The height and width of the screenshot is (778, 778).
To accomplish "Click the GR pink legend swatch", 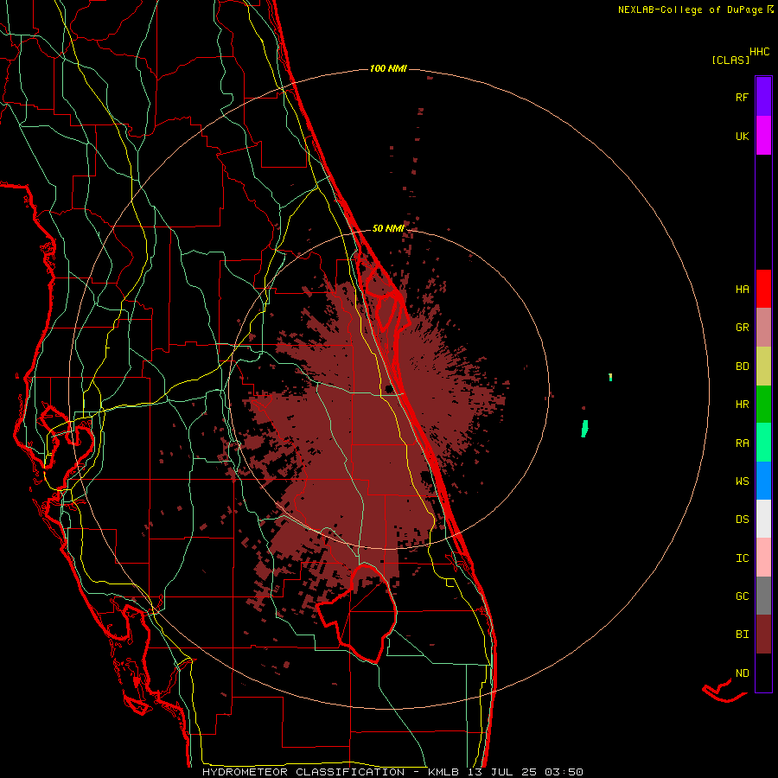I will pos(763,328).
